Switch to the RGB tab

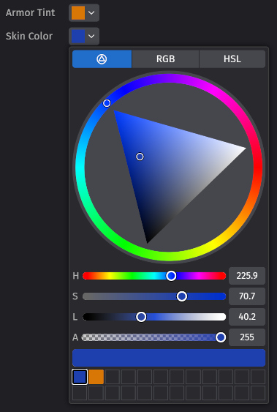[165, 59]
